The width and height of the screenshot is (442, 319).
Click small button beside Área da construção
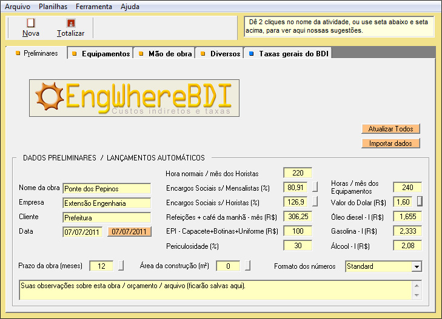click(248, 266)
